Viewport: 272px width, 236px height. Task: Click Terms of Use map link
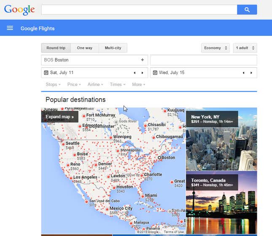[x=174, y=232]
